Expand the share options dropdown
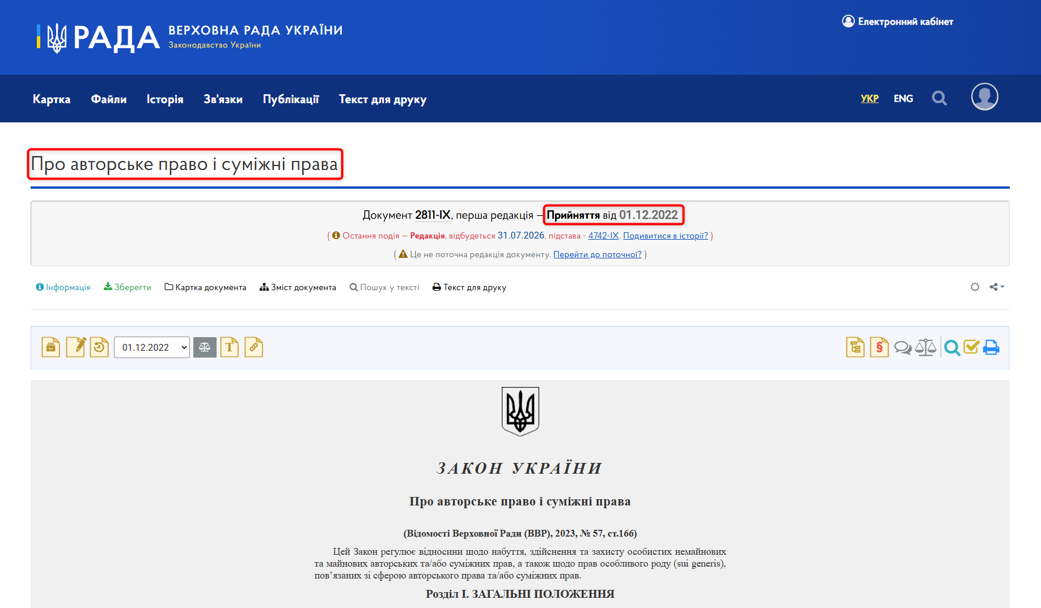This screenshot has width=1041, height=608. click(997, 287)
